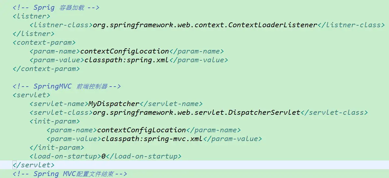Click the 0 value in load-on-startup
The image size is (389, 178).
tap(104, 156)
